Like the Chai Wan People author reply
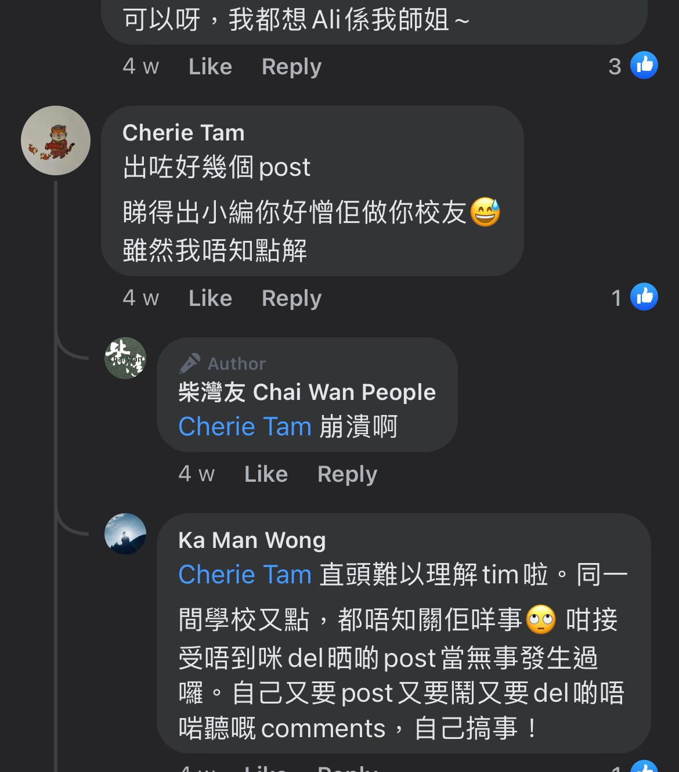This screenshot has width=679, height=772. pyautogui.click(x=266, y=474)
